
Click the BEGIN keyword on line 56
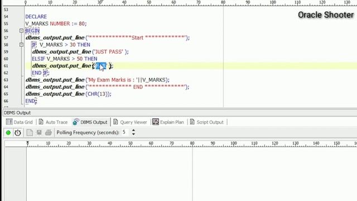tap(32, 31)
